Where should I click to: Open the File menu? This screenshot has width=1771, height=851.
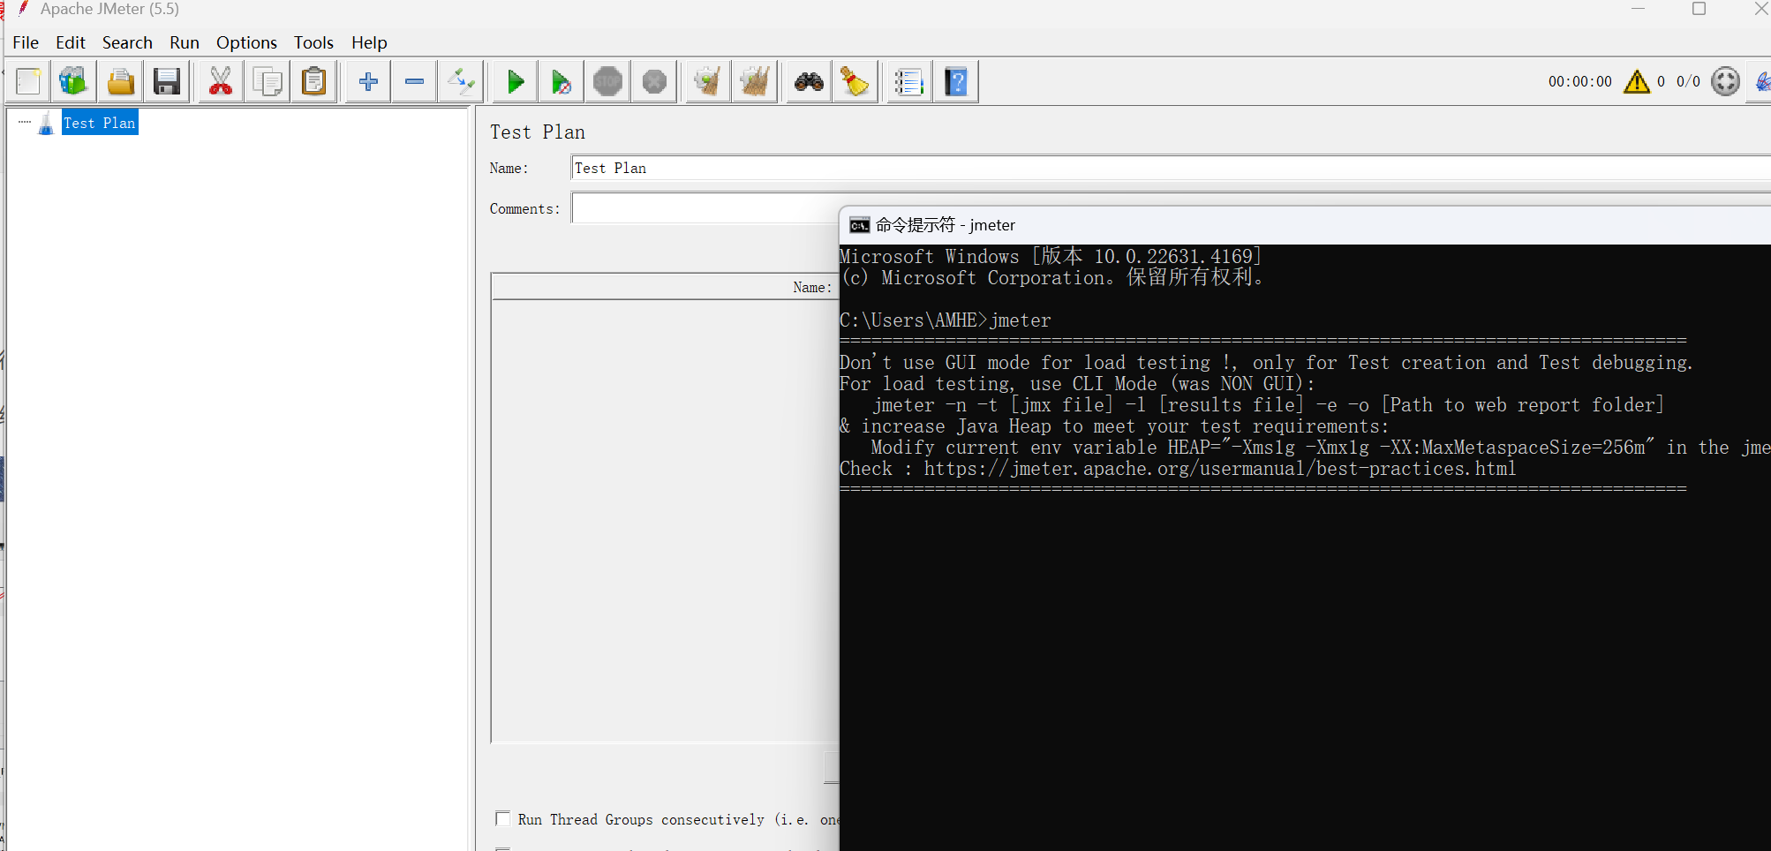coord(26,42)
